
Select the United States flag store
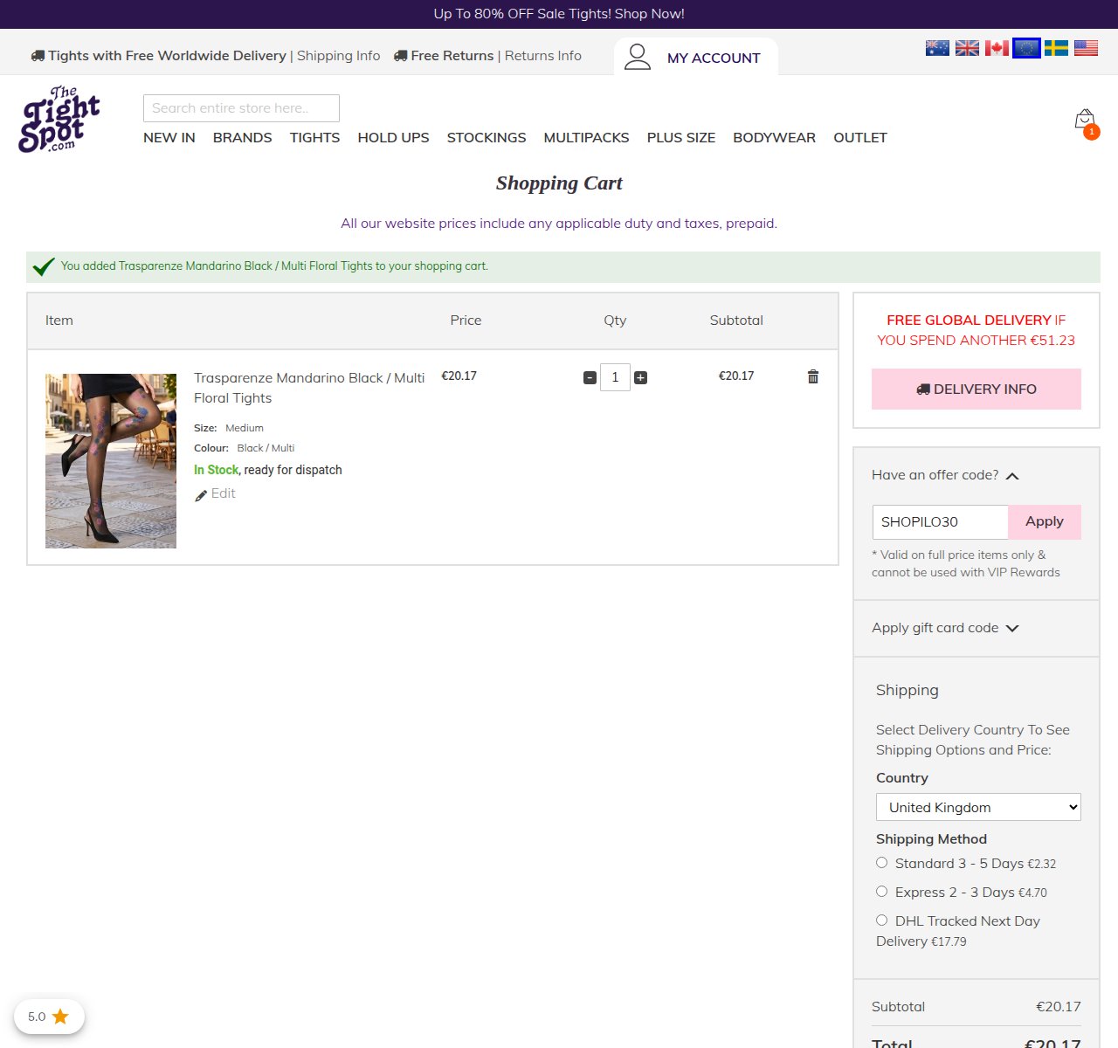[1086, 48]
